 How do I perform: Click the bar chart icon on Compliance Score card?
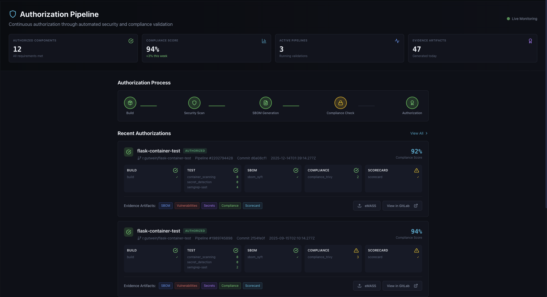(x=264, y=41)
